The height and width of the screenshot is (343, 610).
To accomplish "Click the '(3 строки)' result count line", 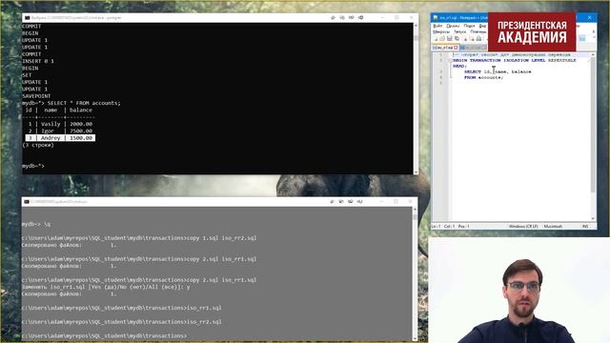I will click(x=38, y=145).
